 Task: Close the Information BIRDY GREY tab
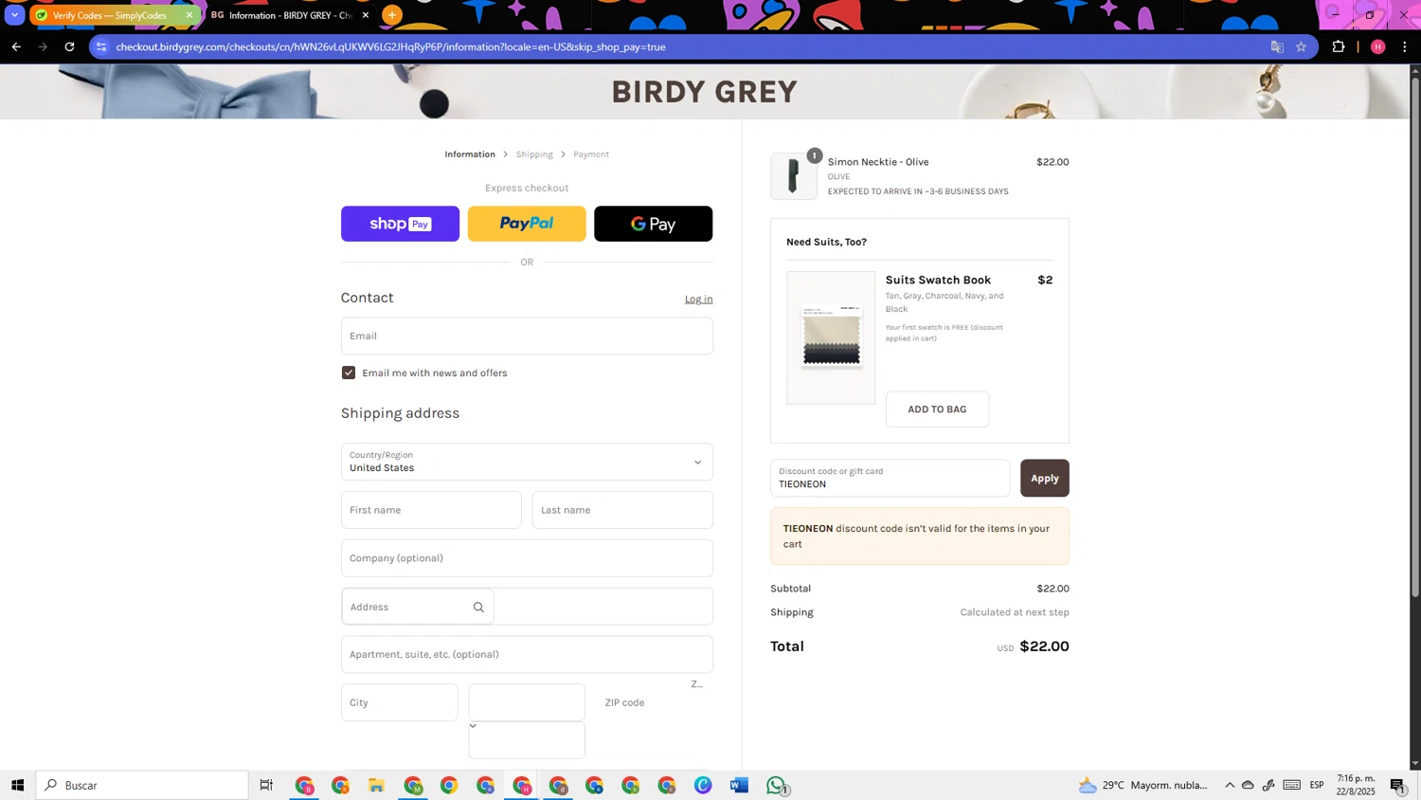click(x=366, y=15)
